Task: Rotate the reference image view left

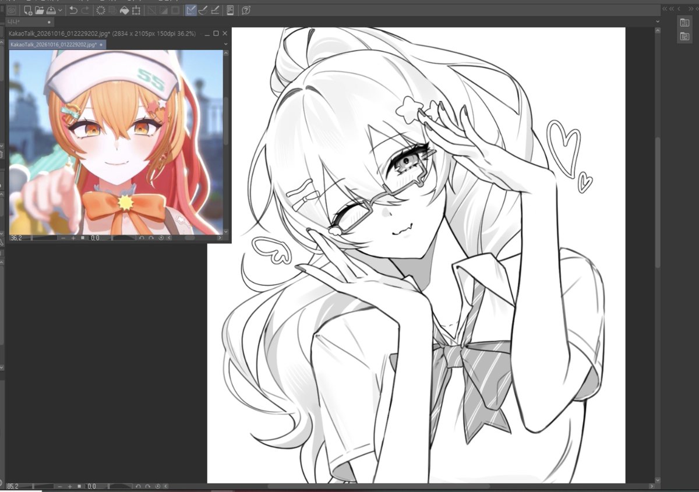Action: pyautogui.click(x=141, y=238)
